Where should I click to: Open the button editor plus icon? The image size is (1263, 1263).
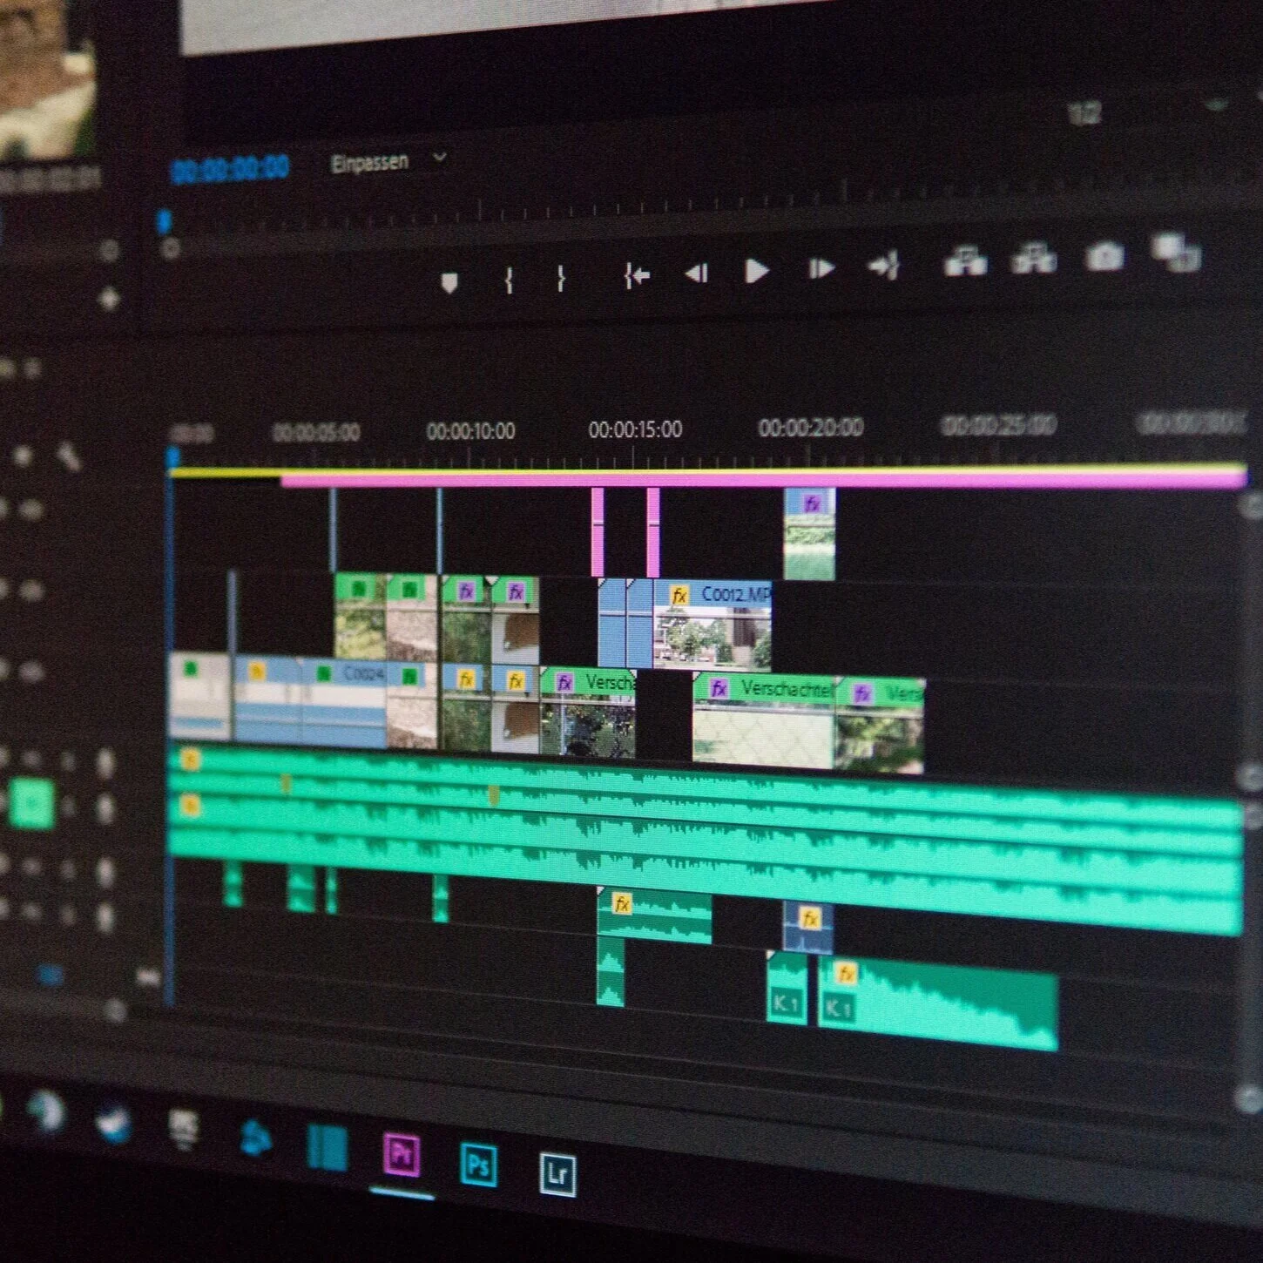[109, 299]
